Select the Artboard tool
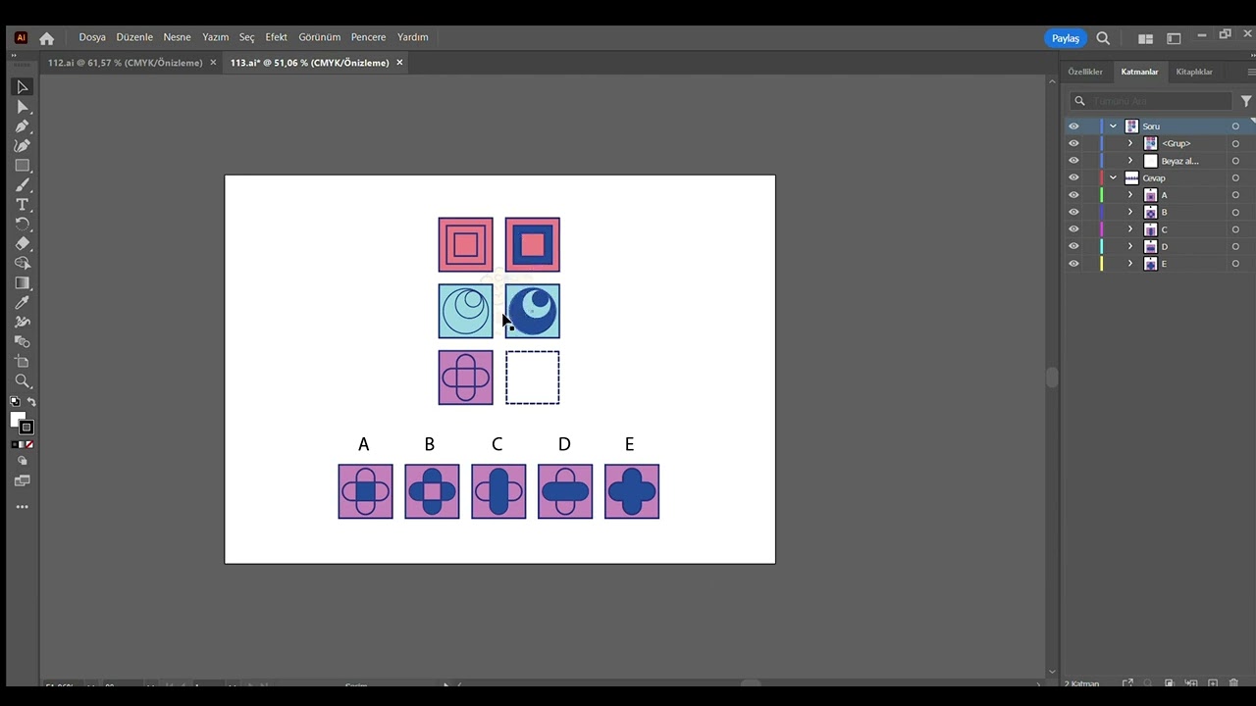1256x706 pixels. [23, 361]
